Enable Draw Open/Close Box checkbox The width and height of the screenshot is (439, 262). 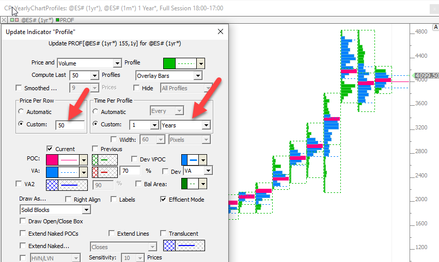(x=23, y=221)
